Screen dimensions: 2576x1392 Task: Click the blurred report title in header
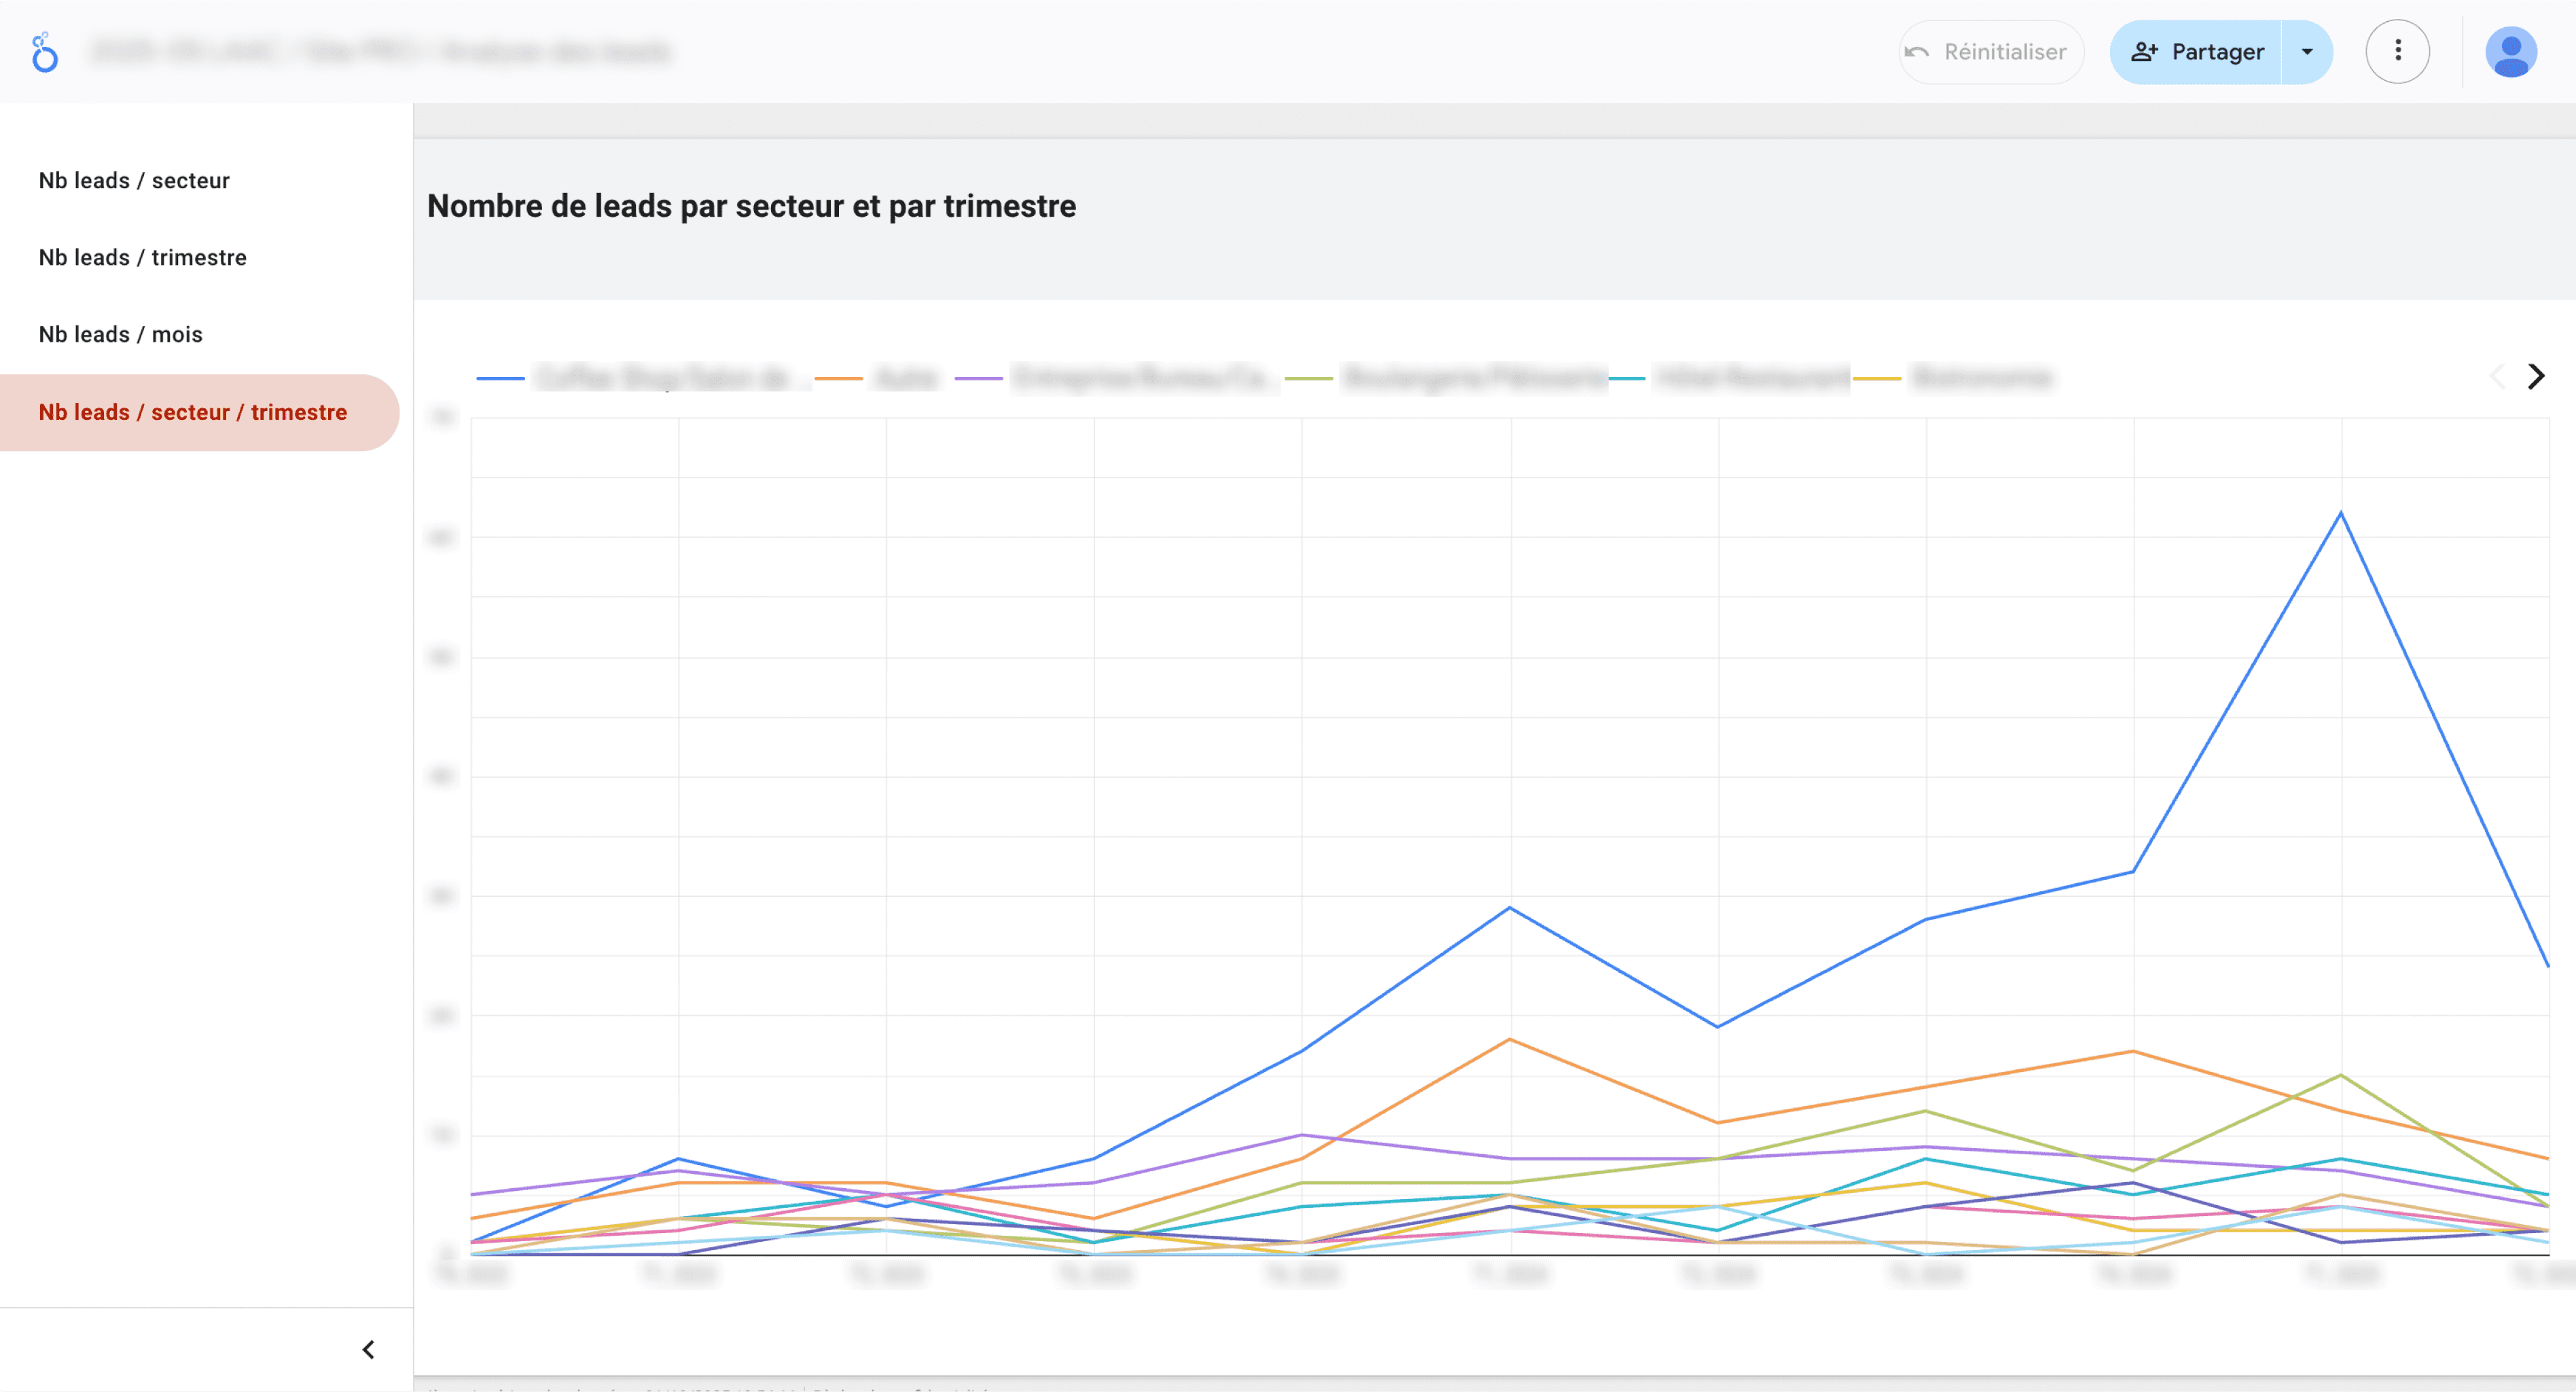380,52
